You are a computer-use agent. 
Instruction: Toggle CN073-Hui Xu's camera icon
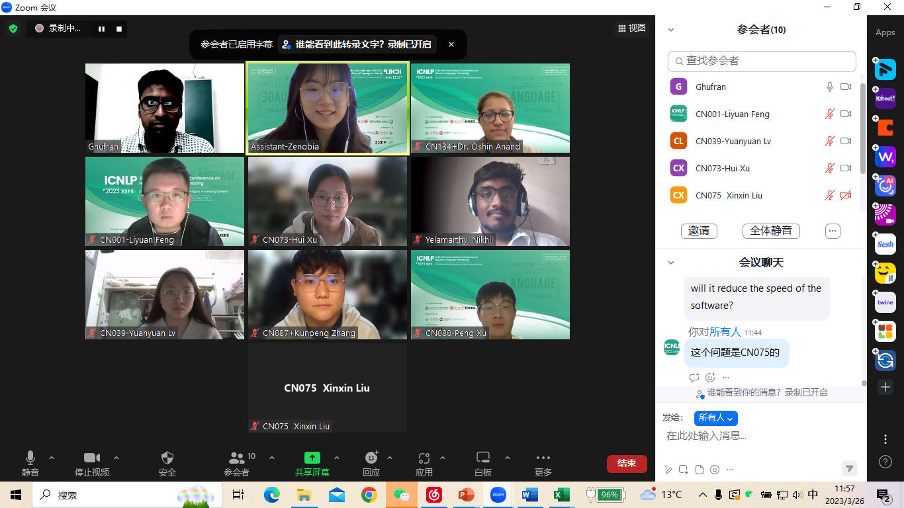[x=846, y=168]
